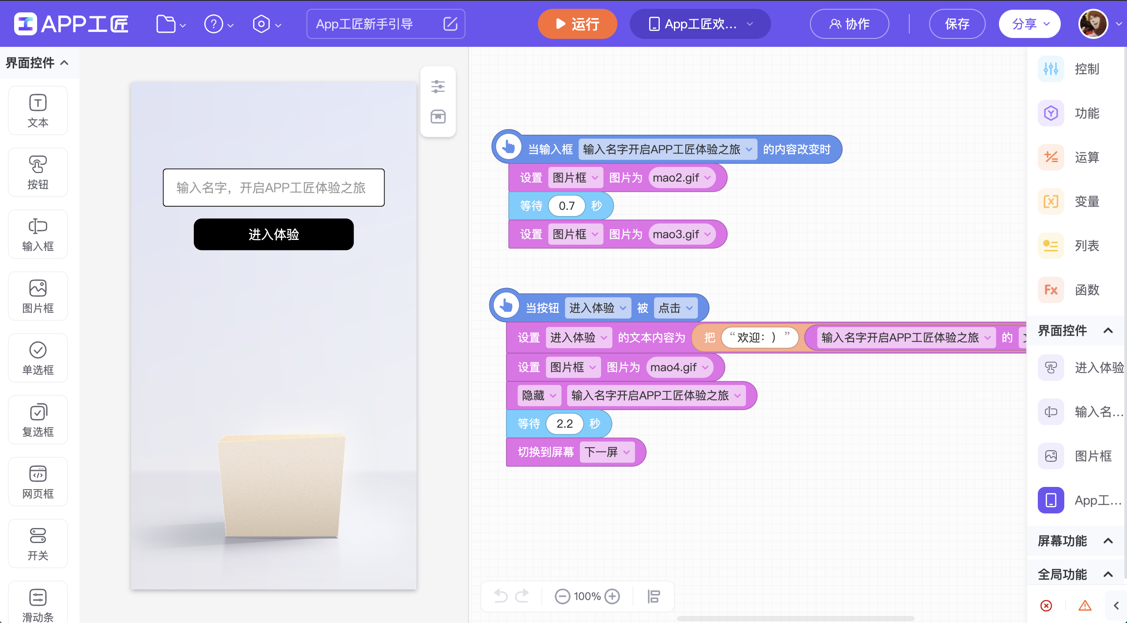Screen dimensions: 1127x623
Task: Open the mao2.gif image dropdown
Action: tap(682, 178)
